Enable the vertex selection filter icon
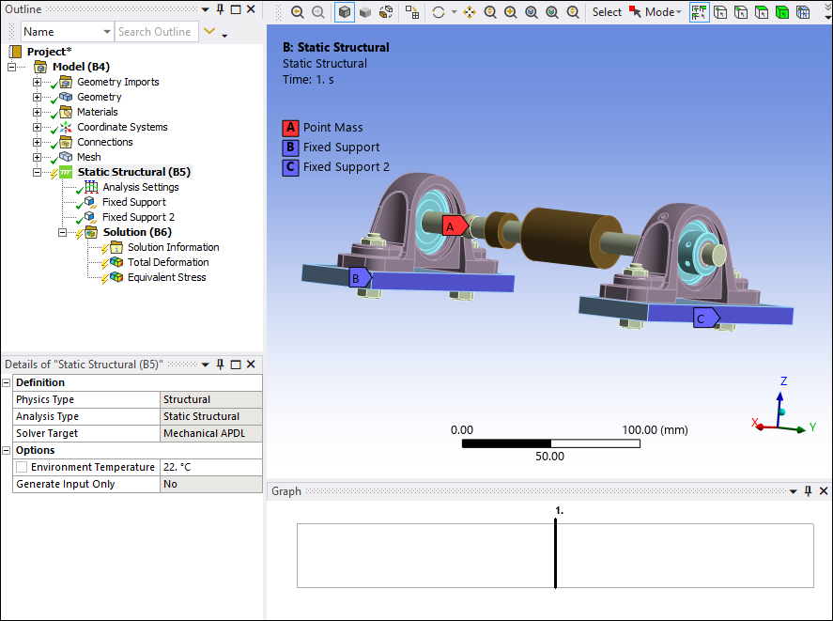Screen dimensions: 833x621 pos(722,11)
